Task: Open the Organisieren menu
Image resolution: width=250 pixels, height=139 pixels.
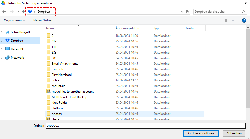Action: tap(14, 20)
